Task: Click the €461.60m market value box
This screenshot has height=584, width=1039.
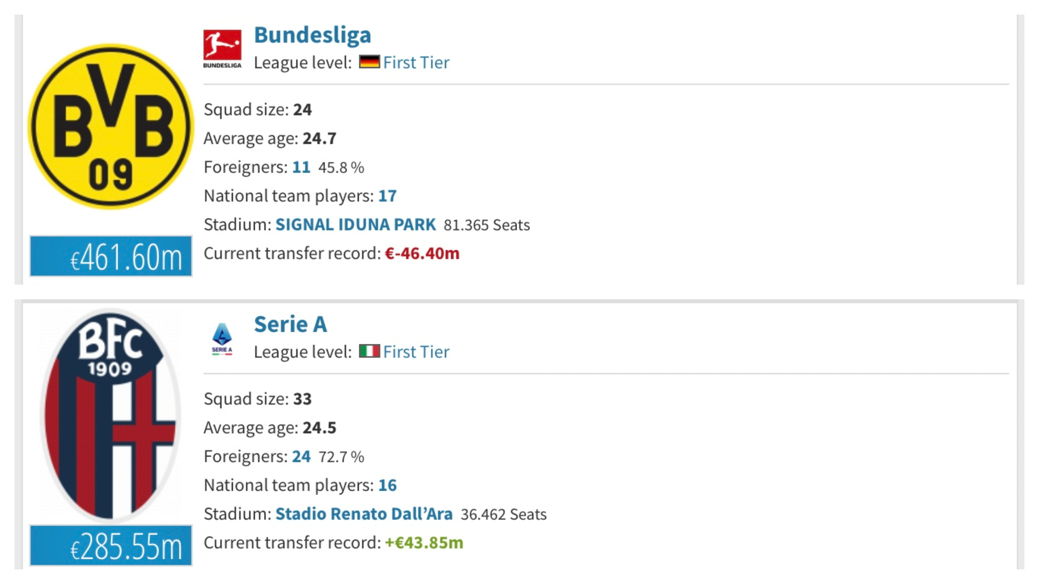Action: point(111,256)
